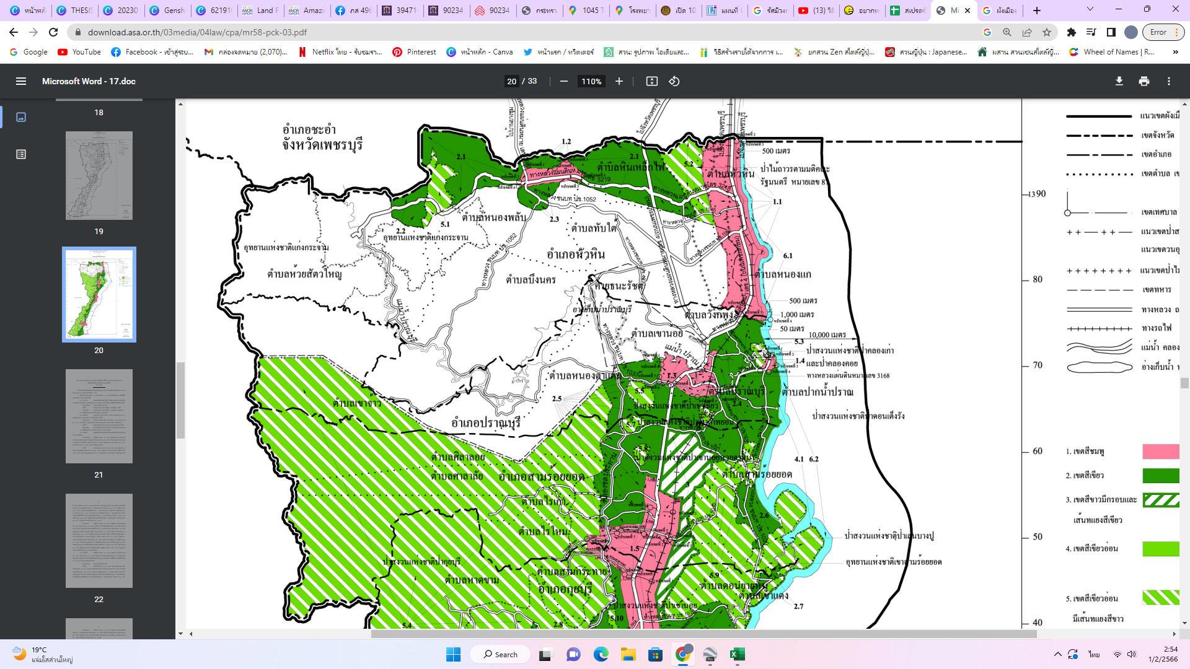
Task: Edit the 110% zoom level field
Action: coord(591,81)
